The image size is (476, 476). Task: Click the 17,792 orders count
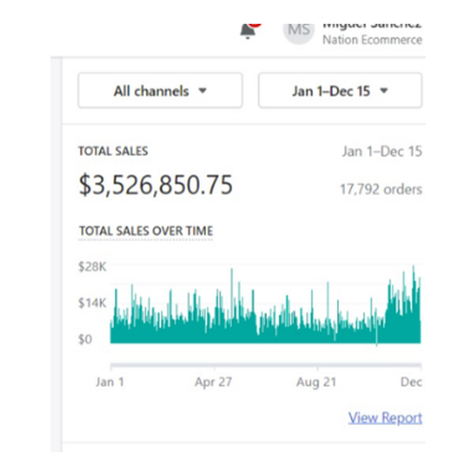pos(381,189)
